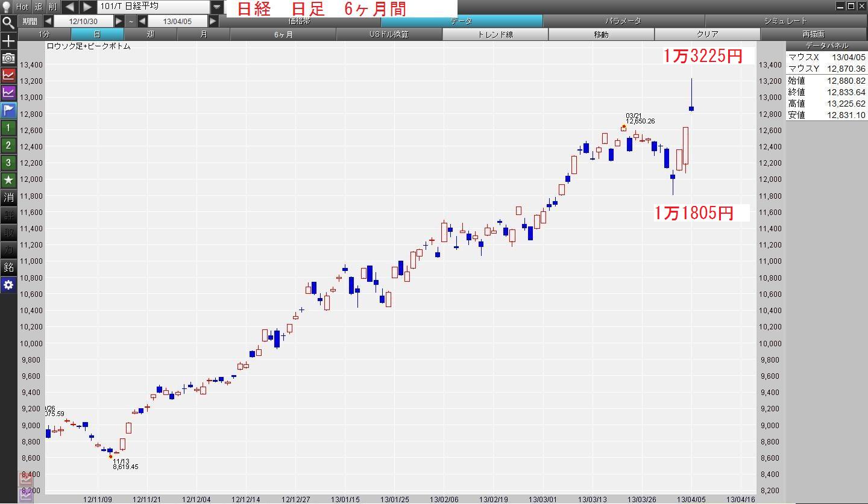
Task: Click the 始値 value 12,880.82
Action: point(846,80)
